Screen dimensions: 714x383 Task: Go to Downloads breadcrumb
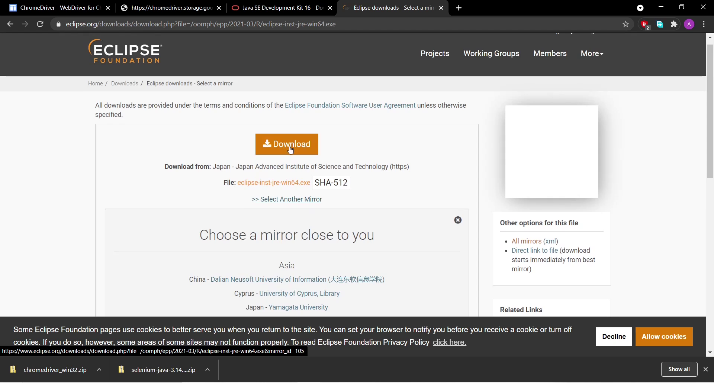click(x=125, y=84)
